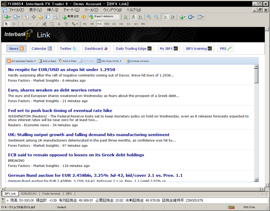Viewport: 270px width, 211px height.
Task: Click news feed scrollbar down arrow
Action: pyautogui.click(x=256, y=180)
